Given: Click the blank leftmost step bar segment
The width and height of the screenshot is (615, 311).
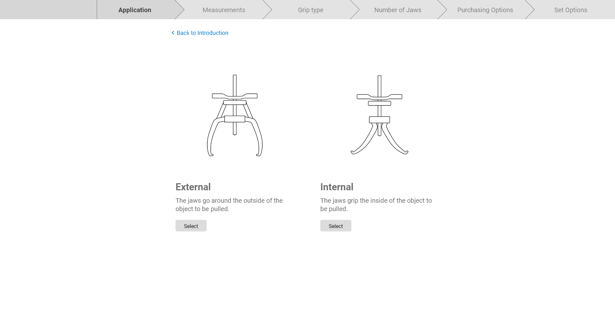Looking at the screenshot, I should pos(48,10).
